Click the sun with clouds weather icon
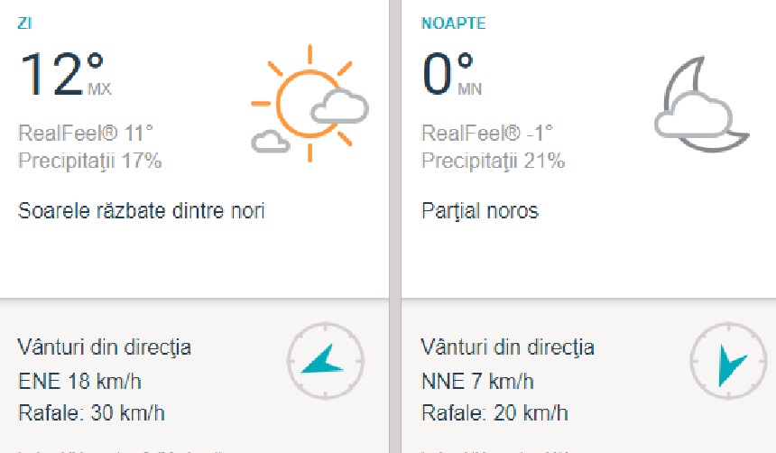The width and height of the screenshot is (776, 453). (x=309, y=104)
